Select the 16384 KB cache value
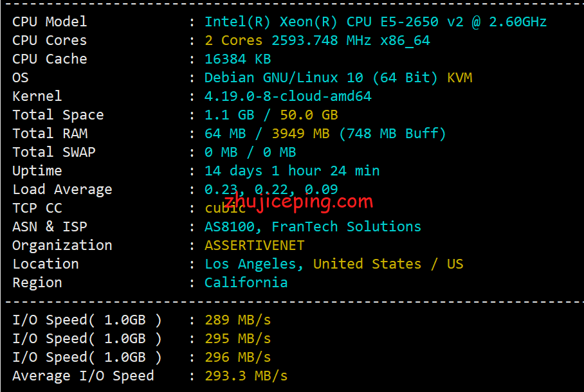 [237, 59]
